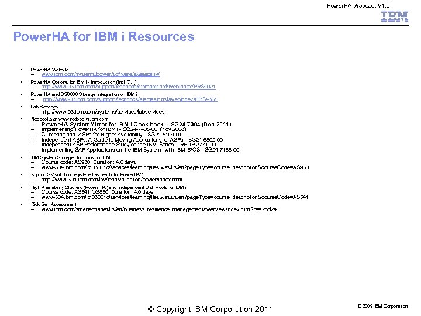Click the courseCode=AS930 learning URL
The width and height of the screenshot is (421, 316).
(x=175, y=167)
